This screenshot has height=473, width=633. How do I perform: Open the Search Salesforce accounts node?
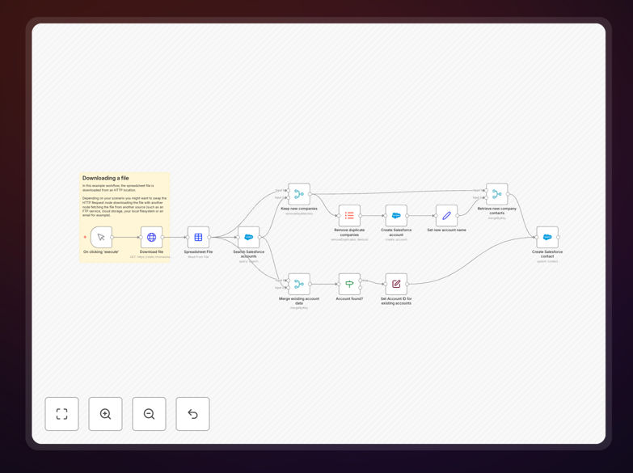point(249,237)
